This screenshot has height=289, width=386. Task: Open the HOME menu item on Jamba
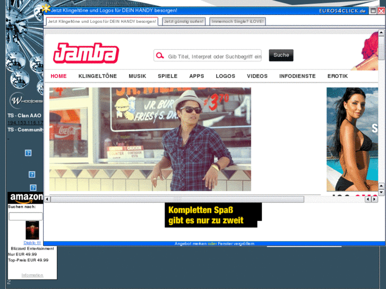coord(58,76)
